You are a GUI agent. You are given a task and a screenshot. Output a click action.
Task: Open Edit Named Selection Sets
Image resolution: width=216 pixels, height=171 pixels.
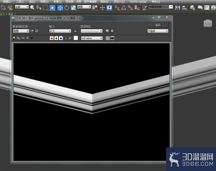144,8
